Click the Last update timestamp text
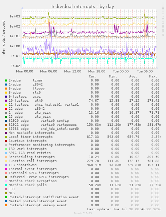Image resolution: width=166 pixels, height=217 pixels. tap(124, 209)
